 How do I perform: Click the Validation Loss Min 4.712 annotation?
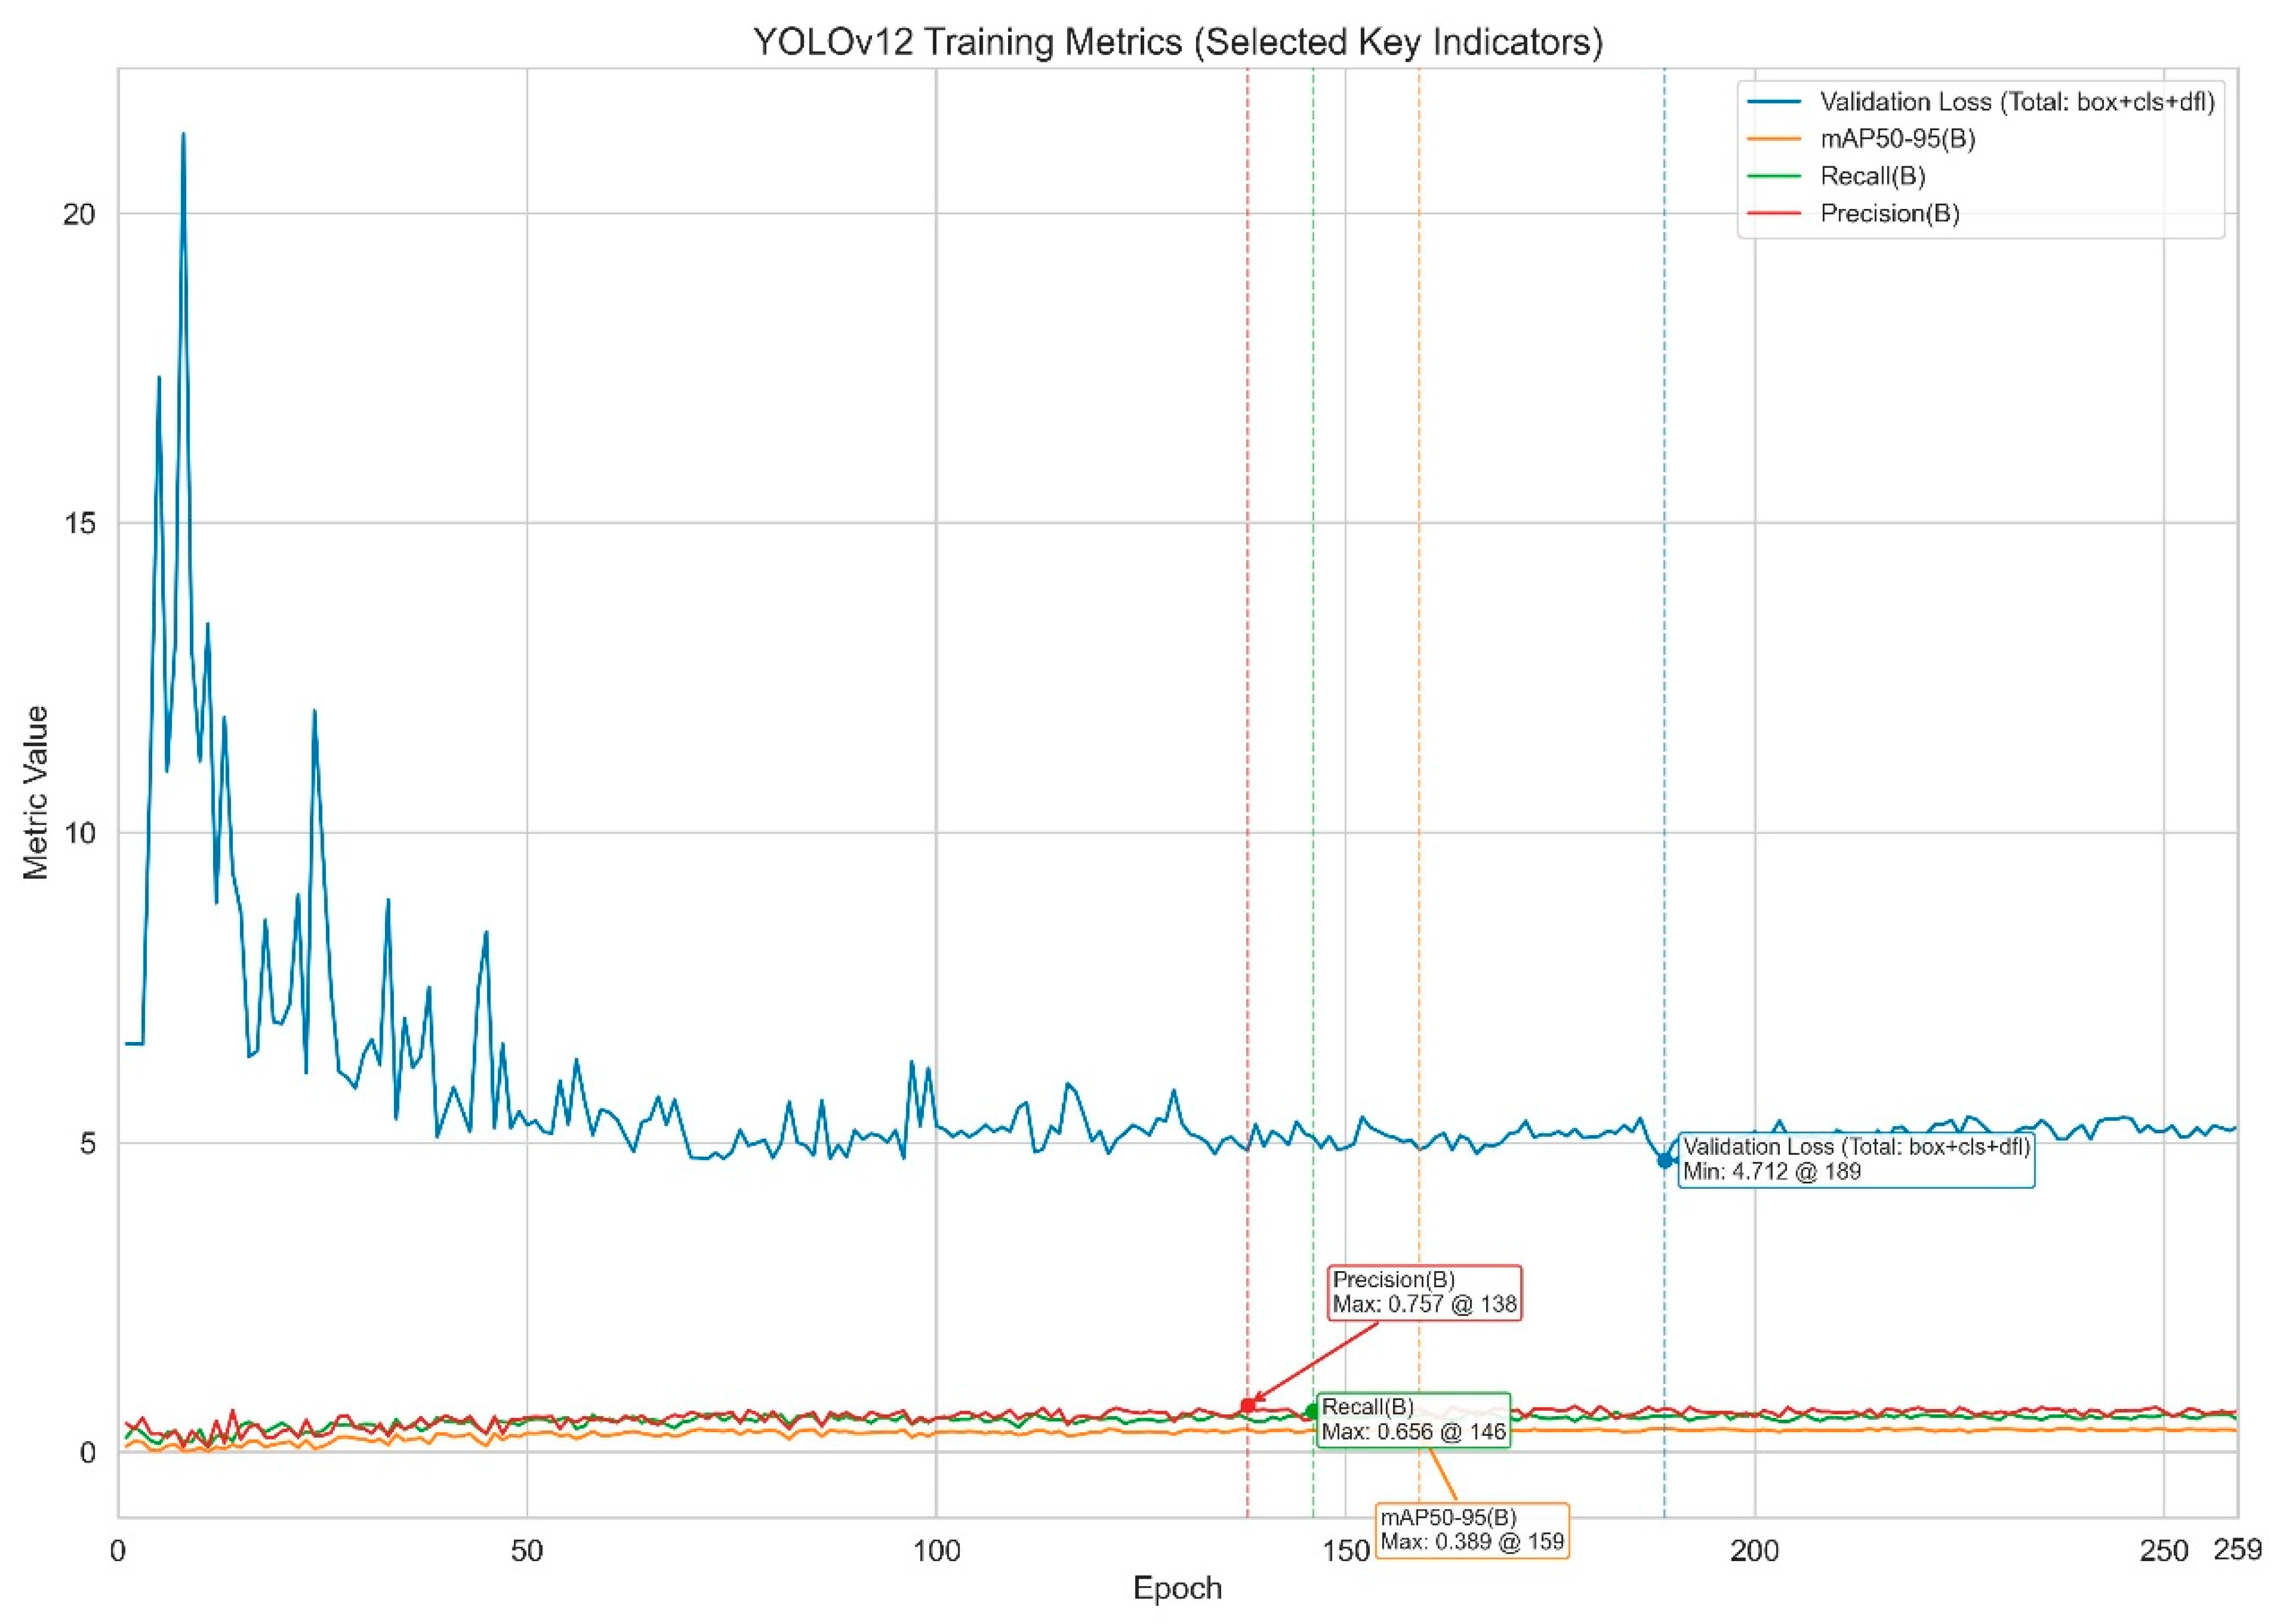[1856, 1159]
